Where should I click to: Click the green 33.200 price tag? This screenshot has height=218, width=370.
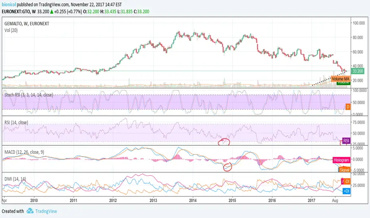click(357, 71)
